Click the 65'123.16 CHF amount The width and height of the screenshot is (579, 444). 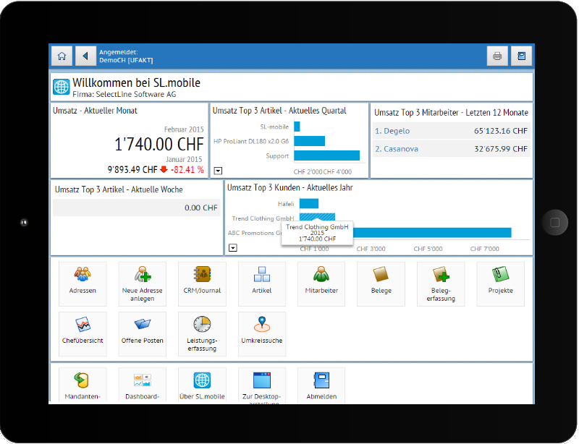click(501, 131)
